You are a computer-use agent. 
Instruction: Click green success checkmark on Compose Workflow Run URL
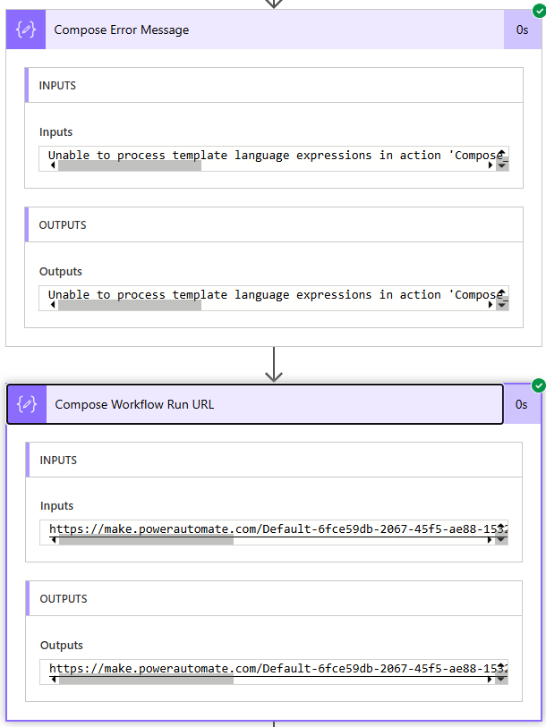pos(538,385)
